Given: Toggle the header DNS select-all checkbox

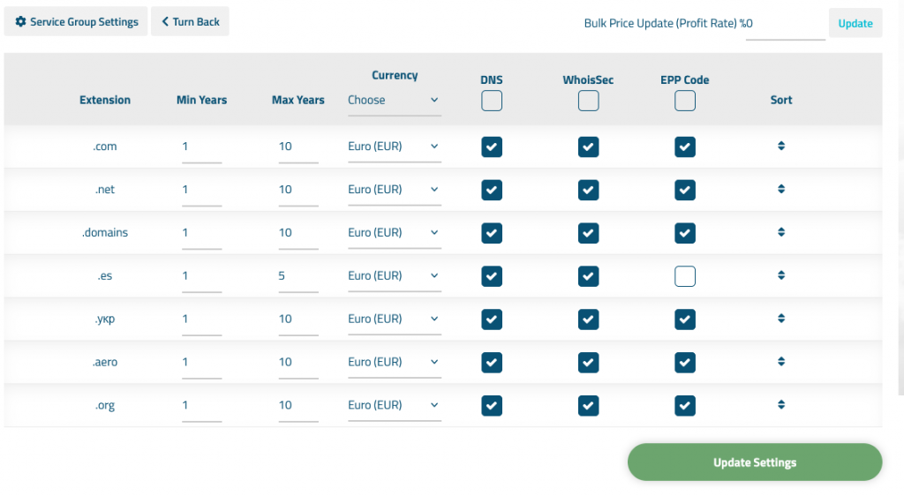Looking at the screenshot, I should (x=492, y=101).
